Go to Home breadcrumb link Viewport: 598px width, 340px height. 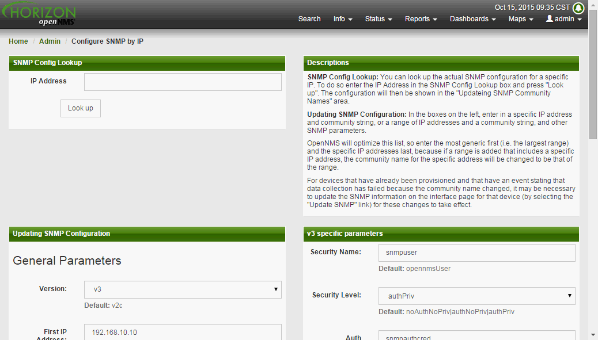(x=18, y=41)
